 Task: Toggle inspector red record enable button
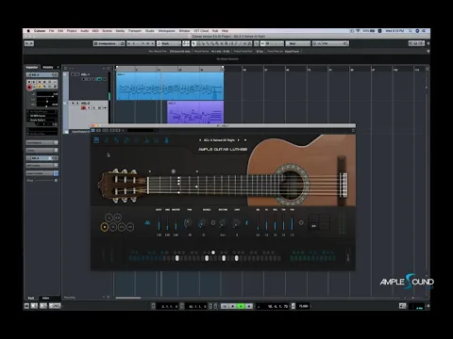(x=29, y=88)
